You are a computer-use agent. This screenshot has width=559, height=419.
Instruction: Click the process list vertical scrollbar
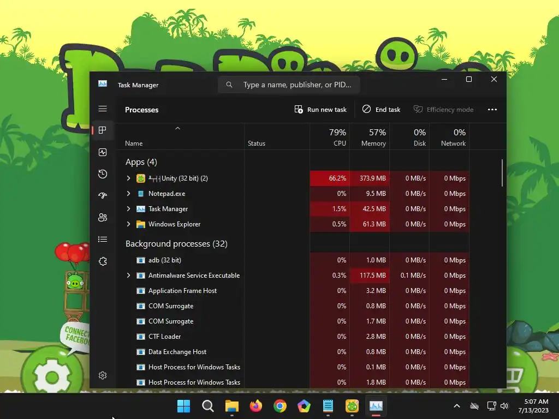coord(502,173)
